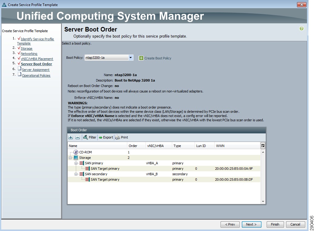Click the Filter magnifier icon
The height and width of the screenshot is (231, 314).
point(86,137)
